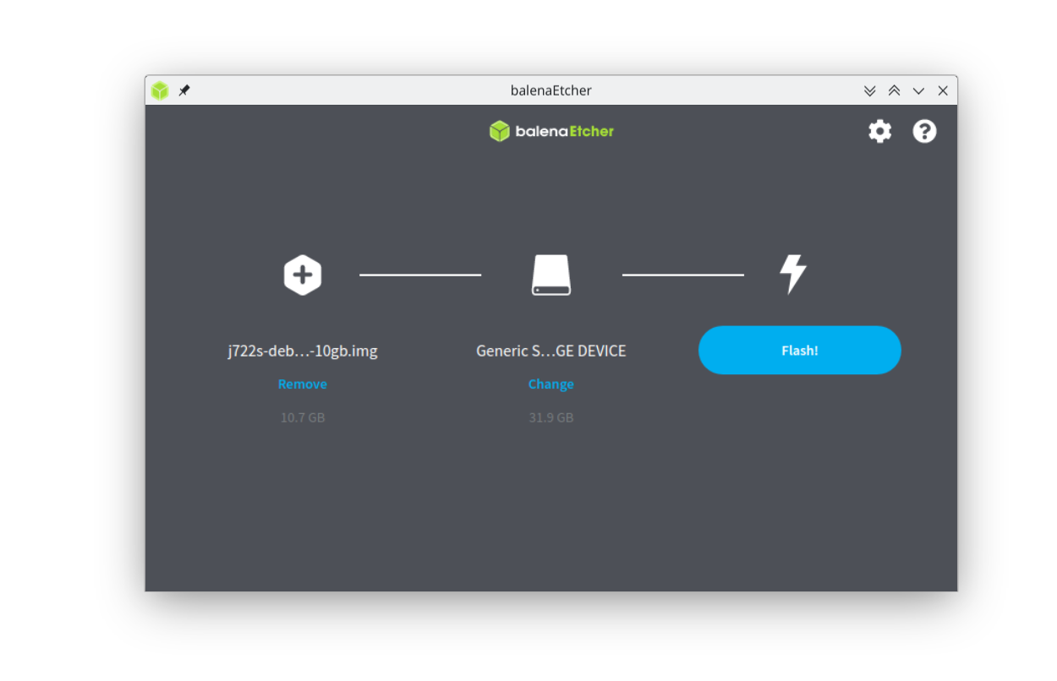Click the green cube icon in the titlebar
Screen dimensions: 1057x681
pyautogui.click(x=160, y=90)
